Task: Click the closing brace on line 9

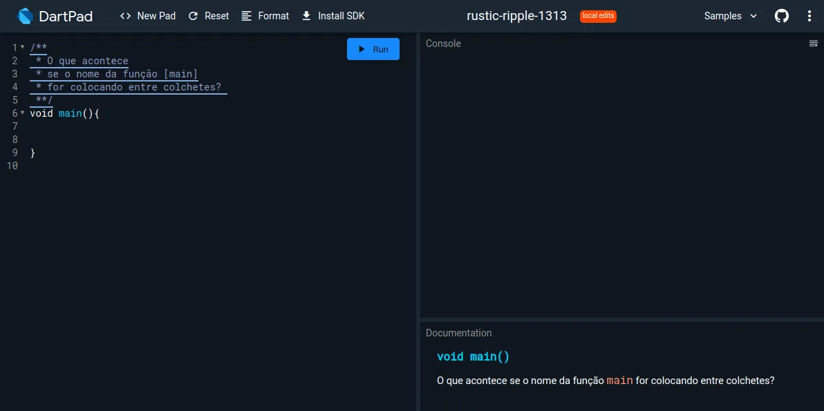Action: point(32,152)
